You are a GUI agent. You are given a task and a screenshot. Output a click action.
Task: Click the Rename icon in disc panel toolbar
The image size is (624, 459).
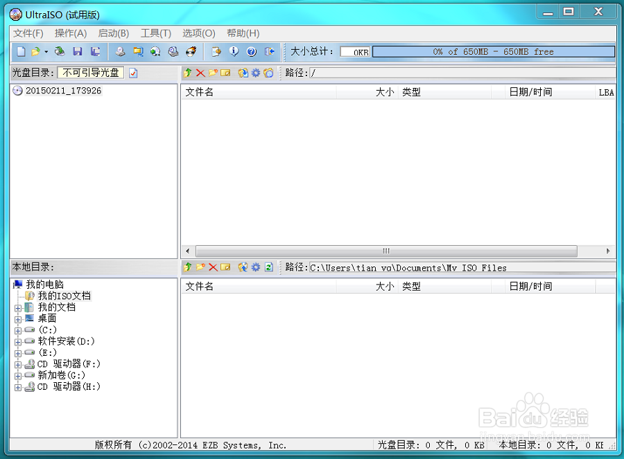pyautogui.click(x=225, y=73)
